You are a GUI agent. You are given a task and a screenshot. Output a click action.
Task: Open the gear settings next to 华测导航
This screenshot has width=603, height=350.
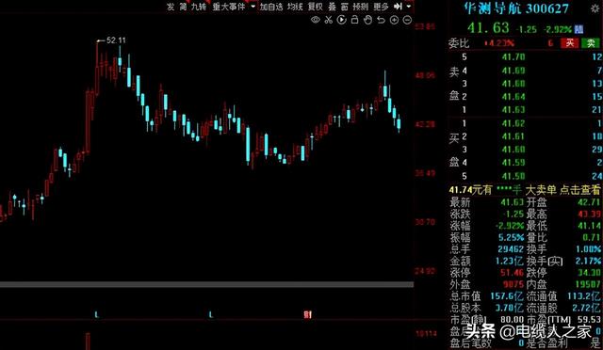(x=595, y=8)
